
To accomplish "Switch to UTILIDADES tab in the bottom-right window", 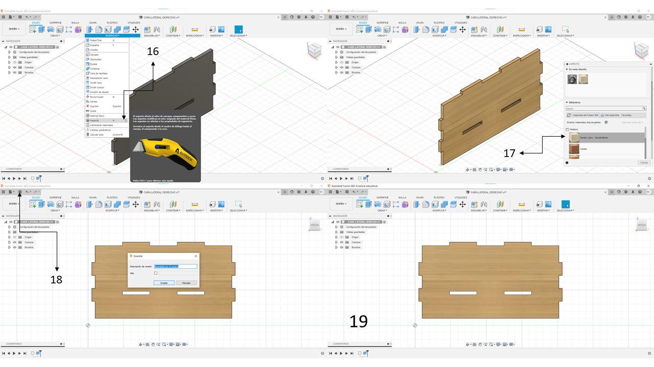I will coord(460,197).
